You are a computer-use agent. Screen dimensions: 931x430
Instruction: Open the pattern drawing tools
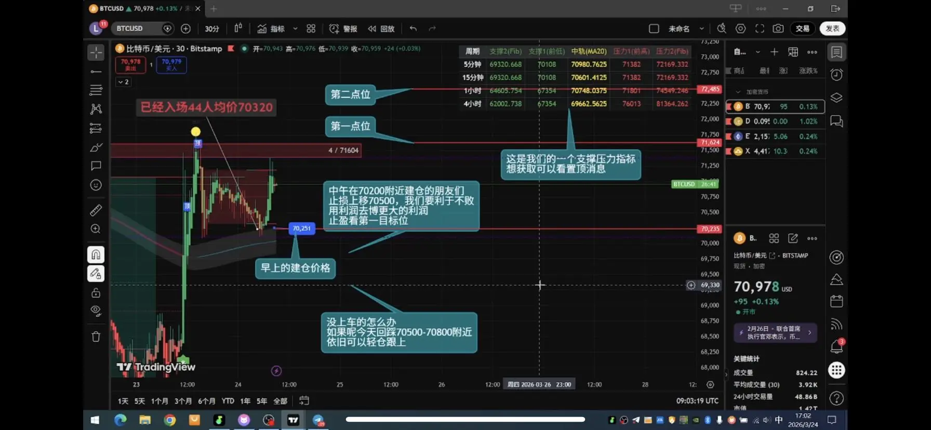[x=96, y=109]
